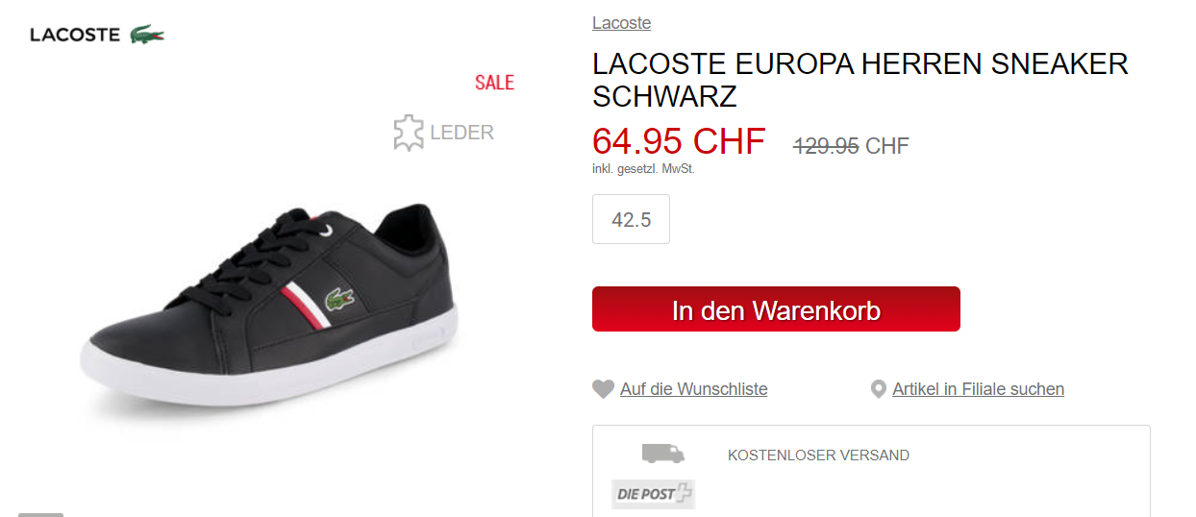The height and width of the screenshot is (517, 1196).
Task: Click the struck-through price 129.95 CHF
Action: coord(851,146)
